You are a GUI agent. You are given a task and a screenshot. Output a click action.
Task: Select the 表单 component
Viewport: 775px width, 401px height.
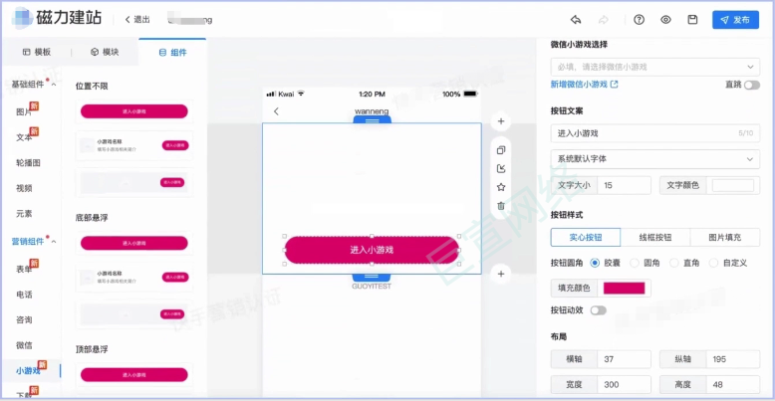[x=24, y=269]
